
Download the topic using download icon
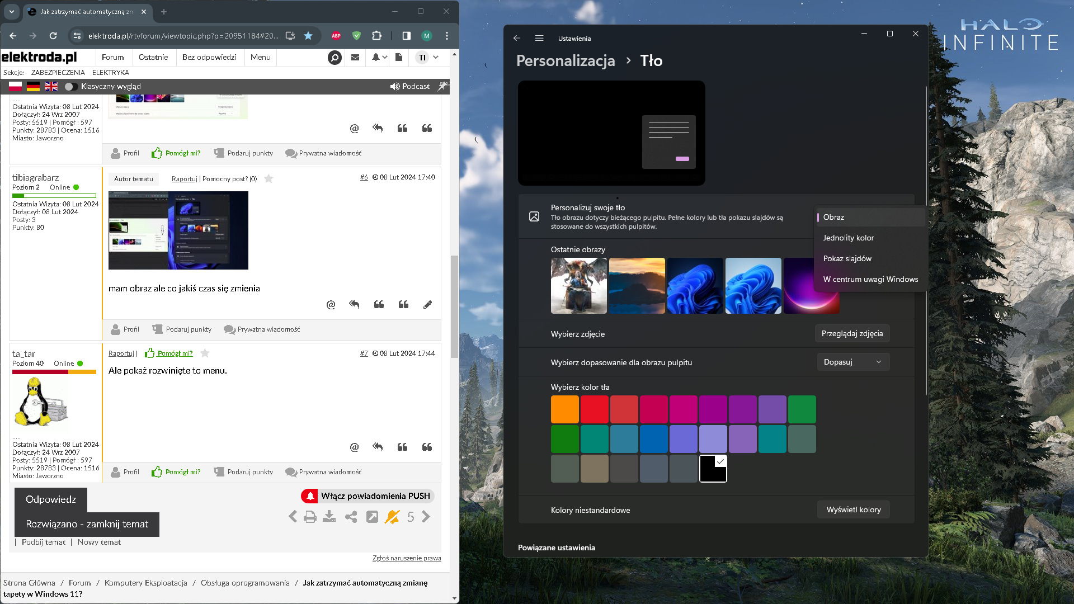click(x=329, y=517)
